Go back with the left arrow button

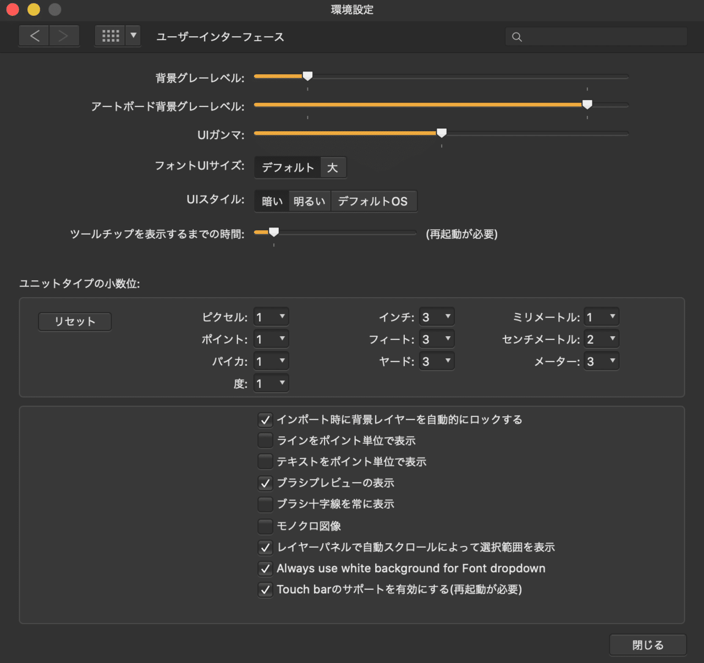(x=34, y=36)
